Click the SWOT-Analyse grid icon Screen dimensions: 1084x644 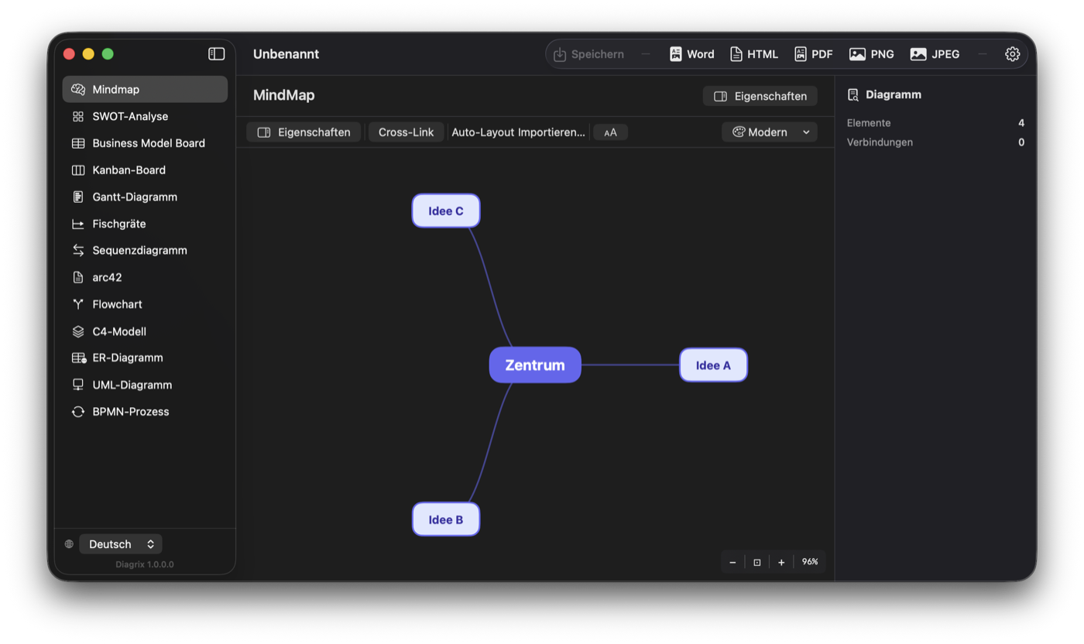point(78,116)
